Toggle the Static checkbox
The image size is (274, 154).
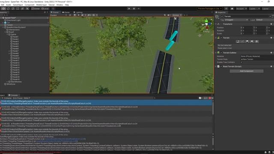tap(270, 16)
